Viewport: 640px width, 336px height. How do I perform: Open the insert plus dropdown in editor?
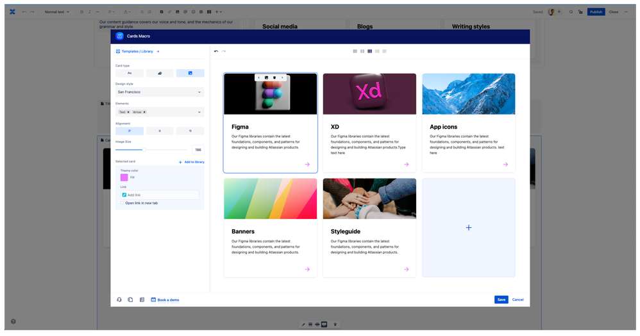coord(219,12)
